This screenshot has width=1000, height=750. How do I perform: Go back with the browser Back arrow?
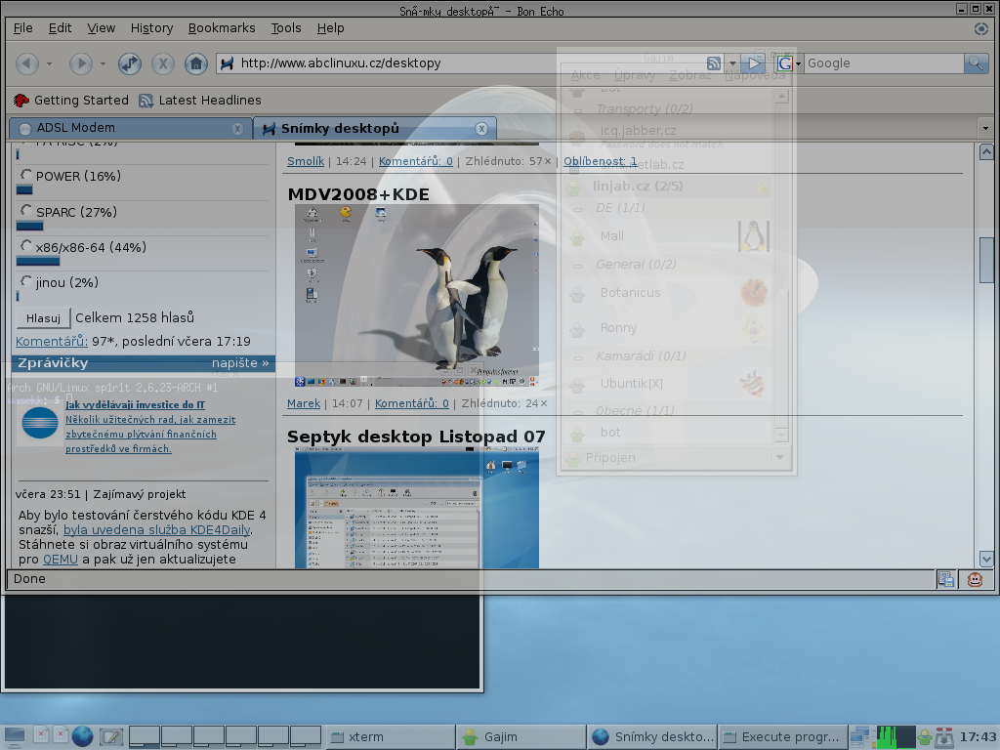pos(26,63)
